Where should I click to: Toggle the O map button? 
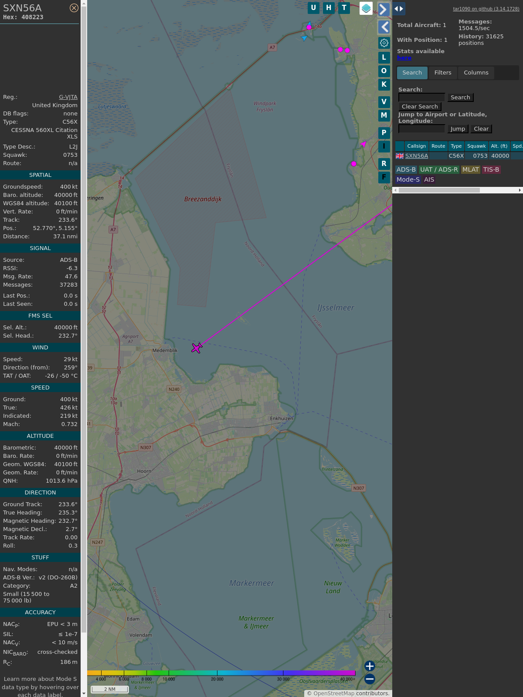[x=384, y=71]
